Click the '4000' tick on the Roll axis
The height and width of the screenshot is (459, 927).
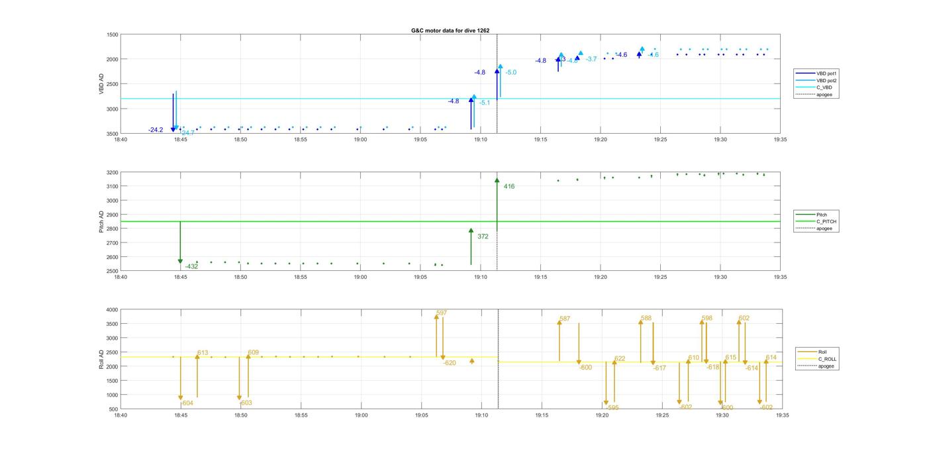(112, 310)
